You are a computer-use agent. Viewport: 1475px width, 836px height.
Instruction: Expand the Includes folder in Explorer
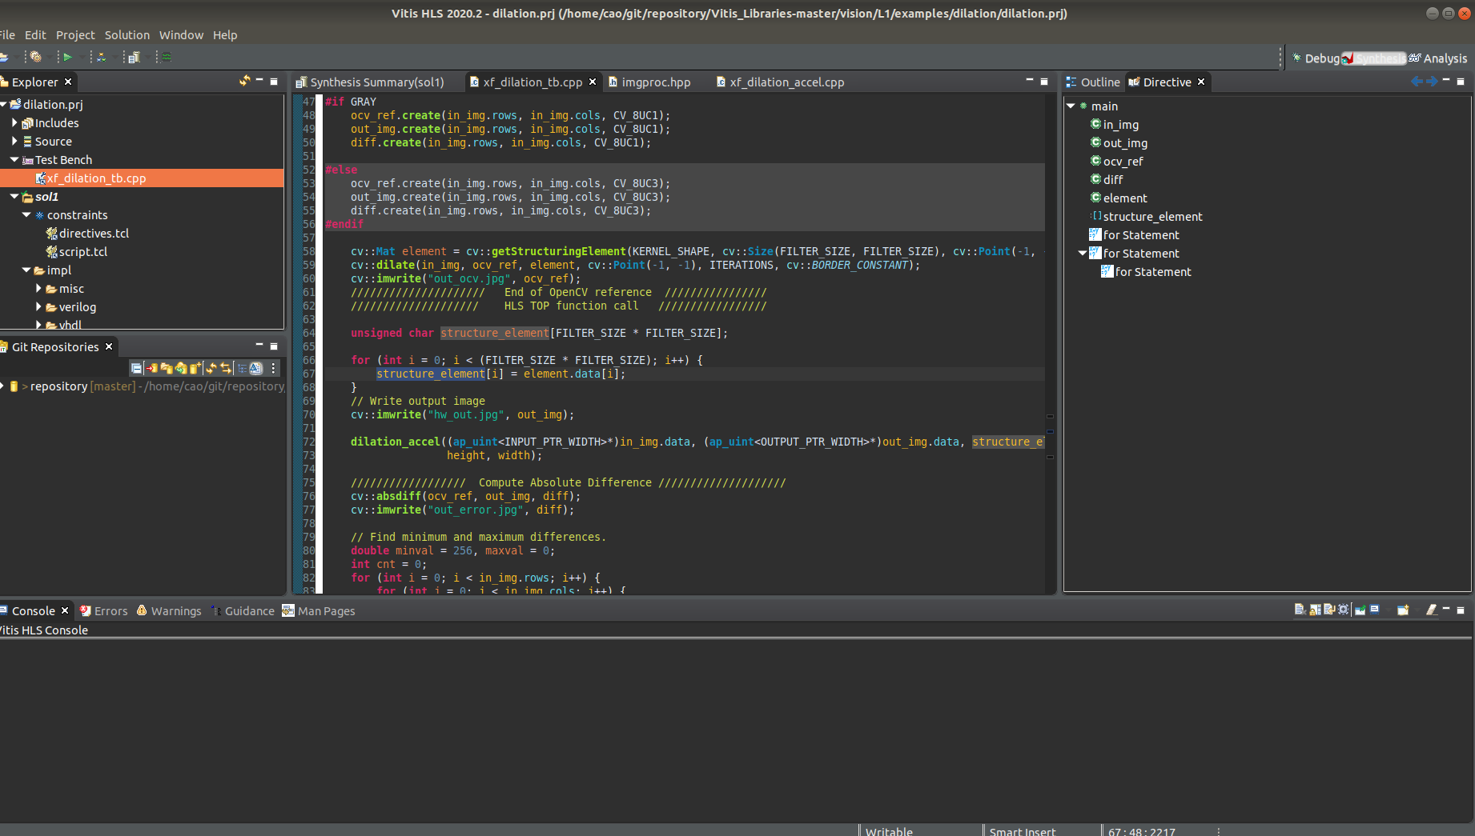(x=14, y=123)
